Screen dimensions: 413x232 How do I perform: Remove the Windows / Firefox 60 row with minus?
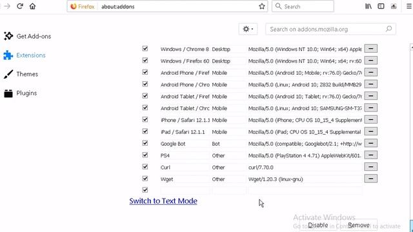[370, 61]
